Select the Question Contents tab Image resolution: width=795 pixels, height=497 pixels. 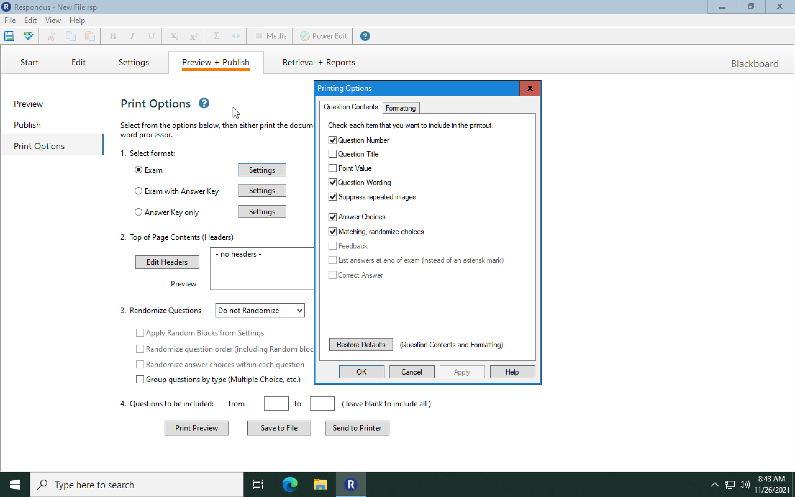pyautogui.click(x=351, y=107)
